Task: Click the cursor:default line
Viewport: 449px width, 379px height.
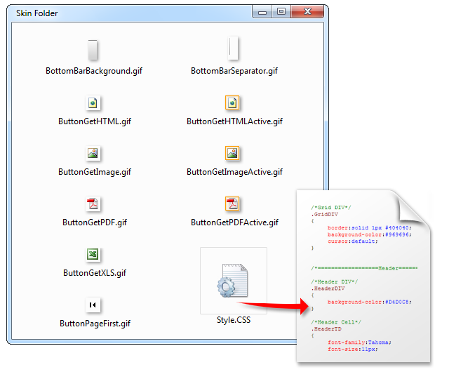Action: tap(353, 241)
